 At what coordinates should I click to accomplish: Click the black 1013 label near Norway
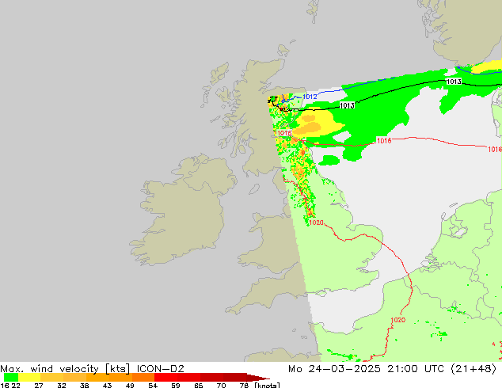pos(454,82)
